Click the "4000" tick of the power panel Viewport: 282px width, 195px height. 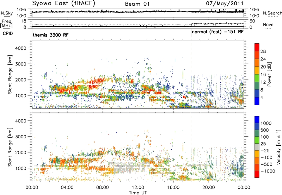[20, 48]
